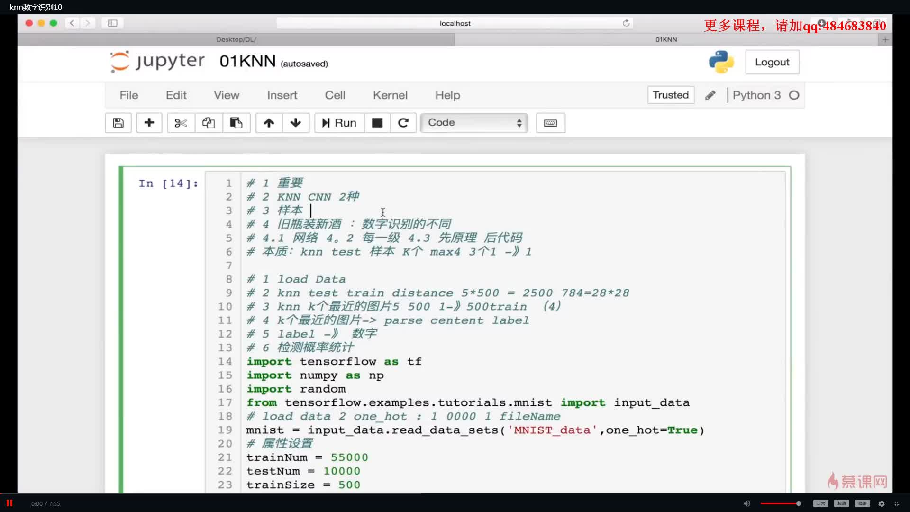Click the Kernel menu item
The image size is (910, 512).
(390, 94)
